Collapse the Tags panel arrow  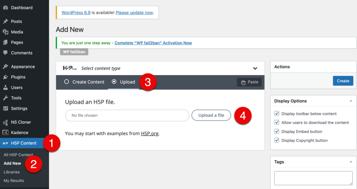(x=350, y=162)
